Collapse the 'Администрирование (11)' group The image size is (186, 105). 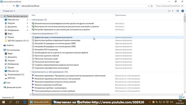[31, 34]
